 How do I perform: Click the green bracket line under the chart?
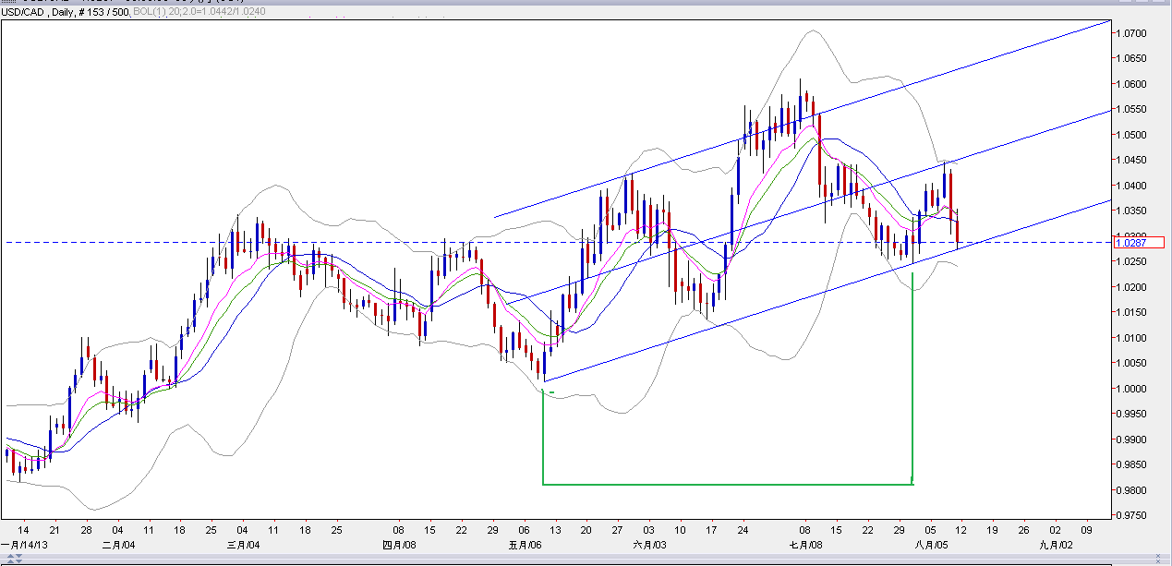tap(727, 483)
